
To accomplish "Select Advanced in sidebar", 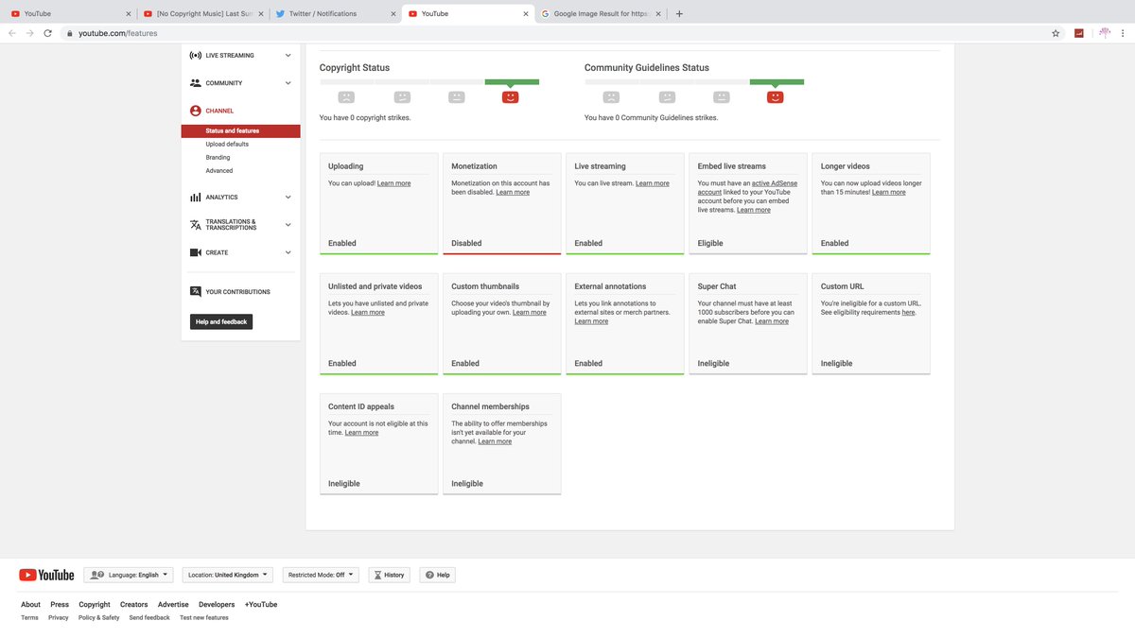I will (219, 171).
